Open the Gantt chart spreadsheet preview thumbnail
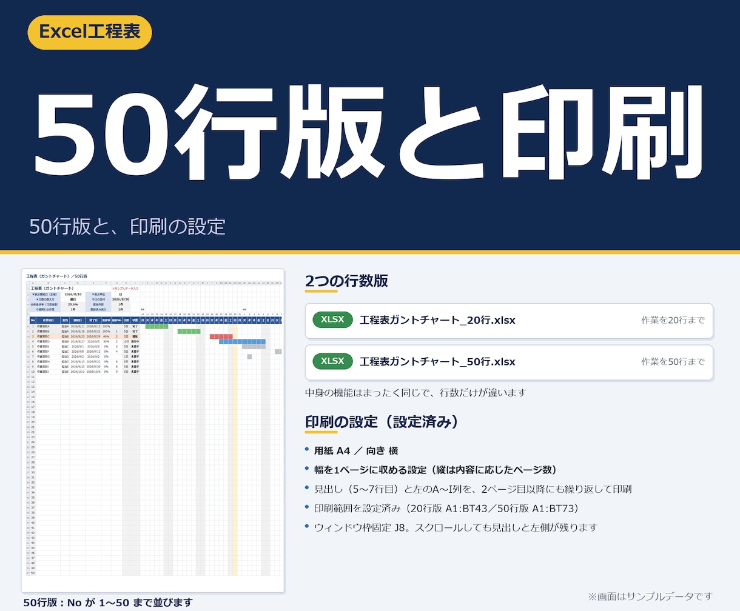This screenshot has height=611, width=740. point(153,430)
